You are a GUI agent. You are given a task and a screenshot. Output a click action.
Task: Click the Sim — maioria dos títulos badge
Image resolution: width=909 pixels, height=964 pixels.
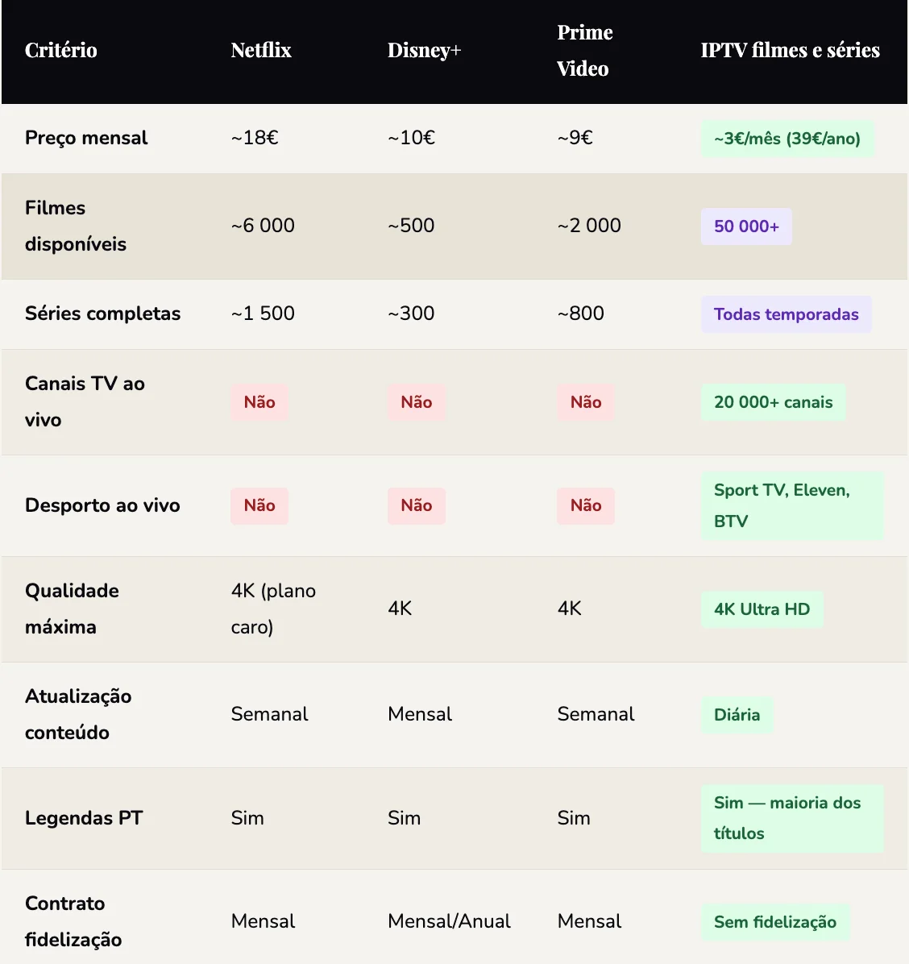(791, 818)
